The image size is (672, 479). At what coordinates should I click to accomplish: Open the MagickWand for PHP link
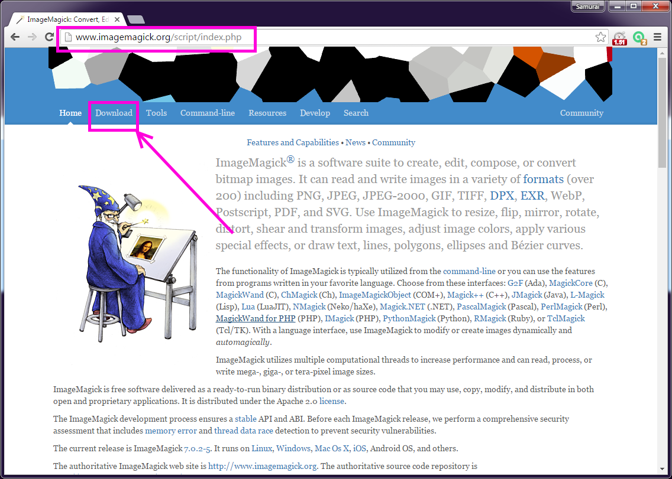[x=256, y=318]
